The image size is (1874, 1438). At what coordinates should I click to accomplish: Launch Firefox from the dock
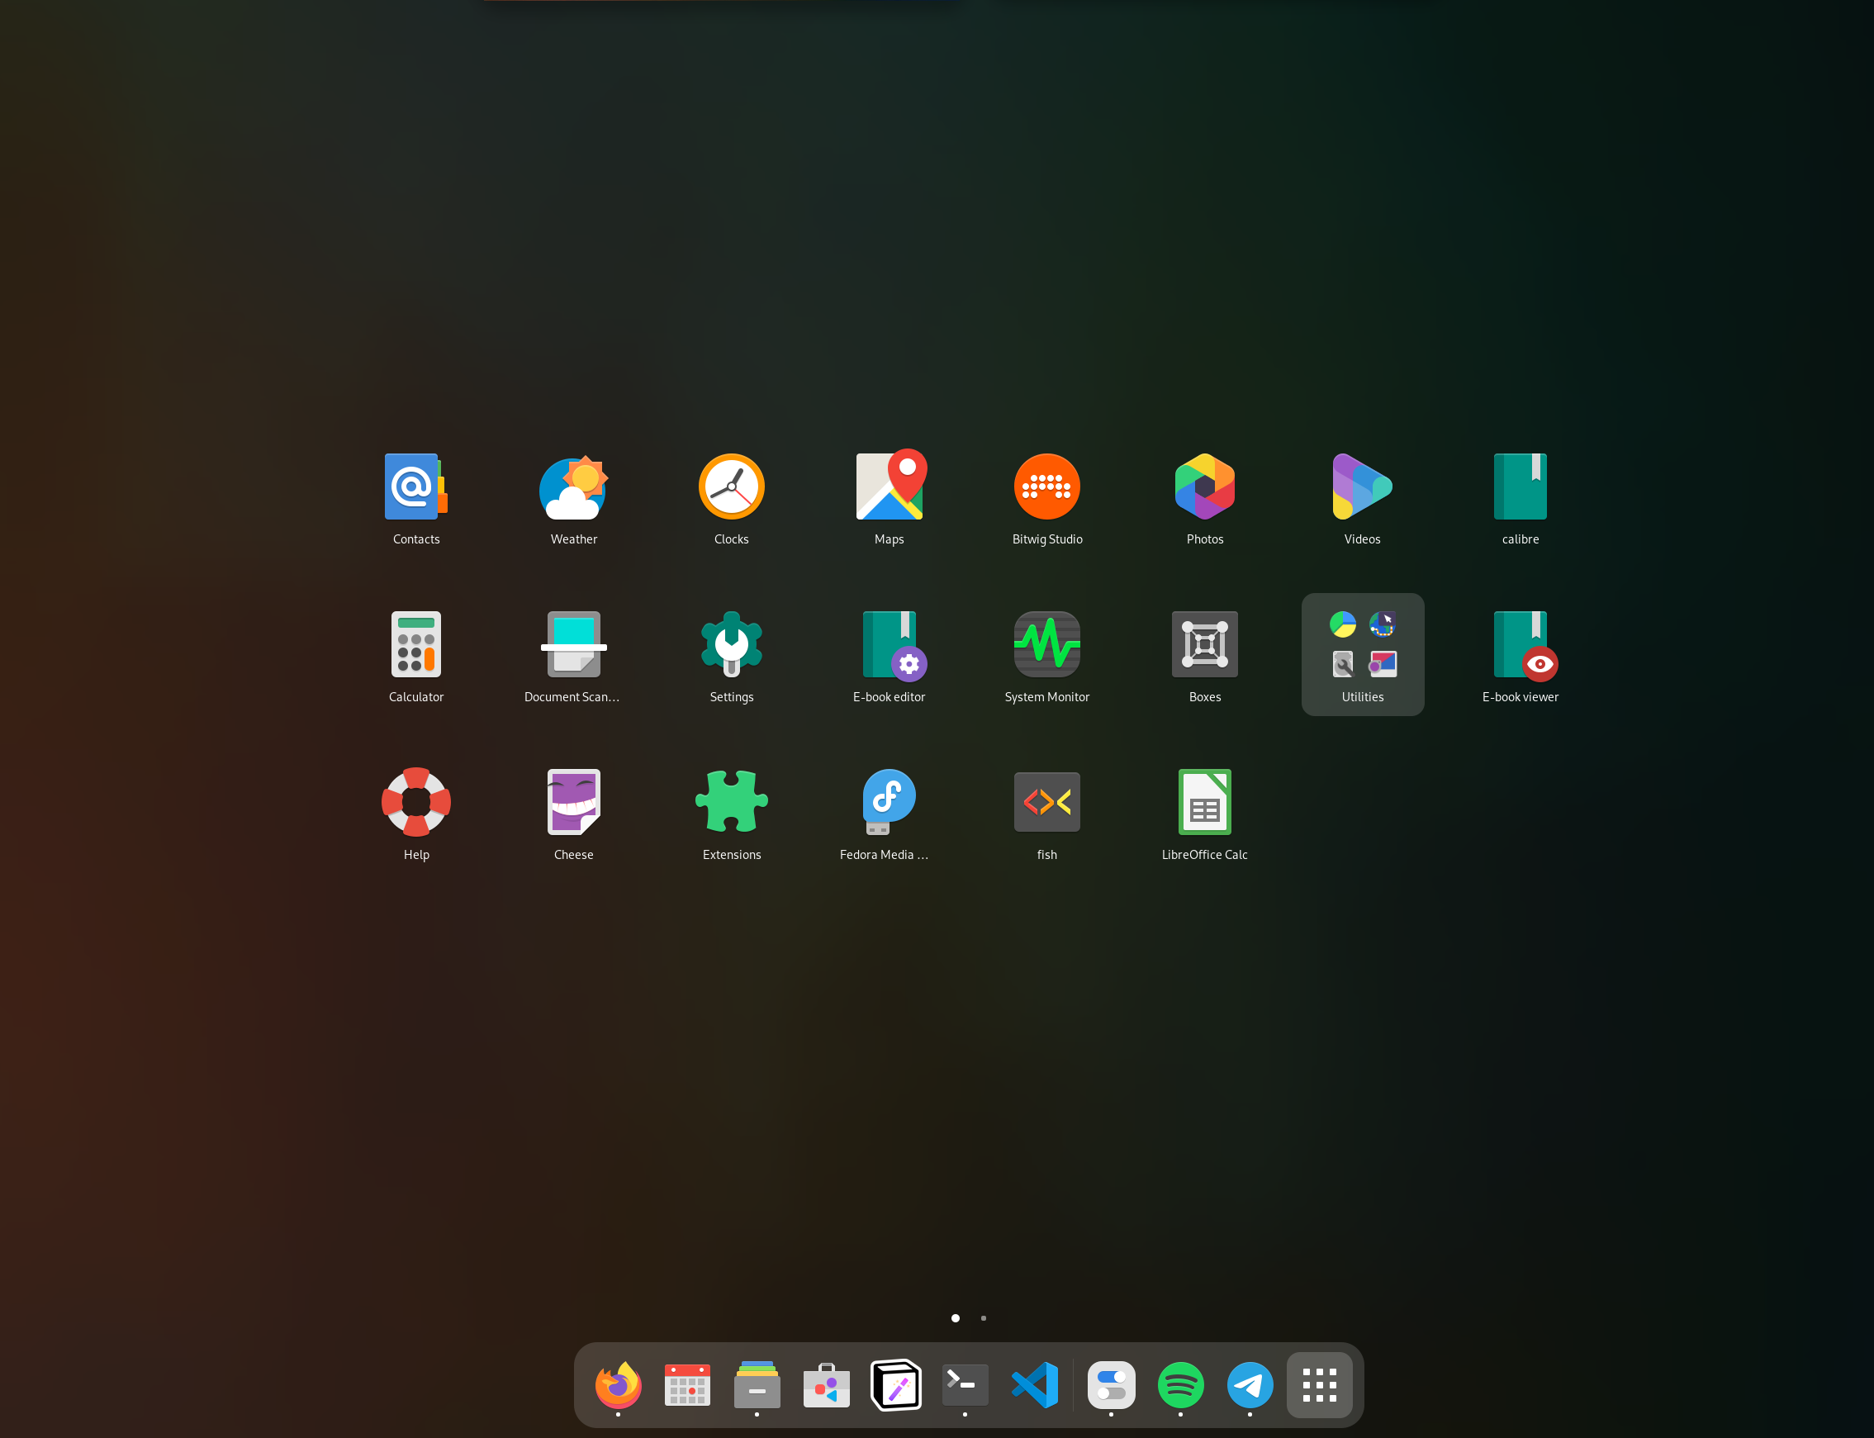618,1385
